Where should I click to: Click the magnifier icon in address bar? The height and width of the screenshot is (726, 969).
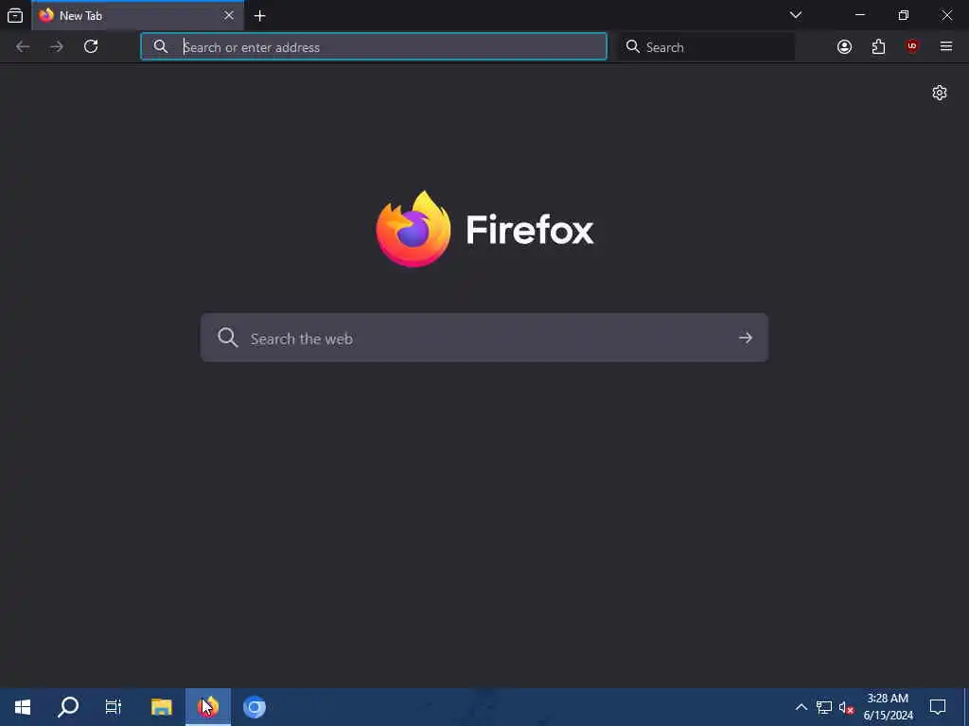tap(161, 46)
